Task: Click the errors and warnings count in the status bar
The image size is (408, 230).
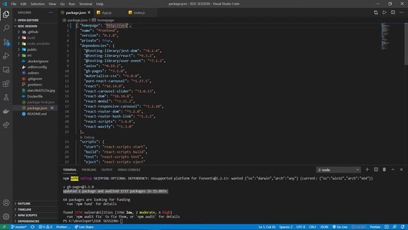Action: tap(45, 227)
